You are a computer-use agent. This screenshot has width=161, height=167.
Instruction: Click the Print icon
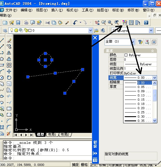coord(26,23)
